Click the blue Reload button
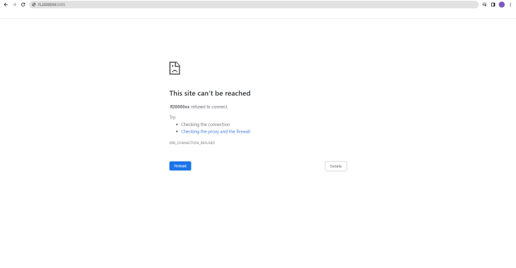This screenshot has height=268, width=516. (x=180, y=165)
